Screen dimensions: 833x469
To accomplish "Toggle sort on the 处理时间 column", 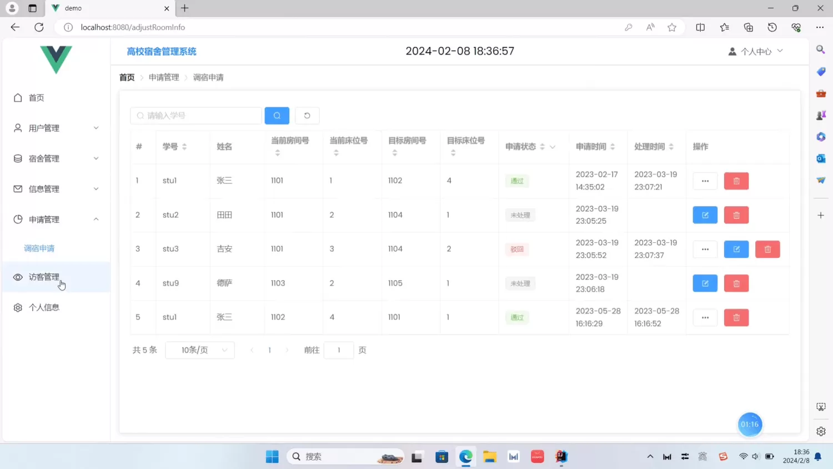I will click(x=671, y=147).
